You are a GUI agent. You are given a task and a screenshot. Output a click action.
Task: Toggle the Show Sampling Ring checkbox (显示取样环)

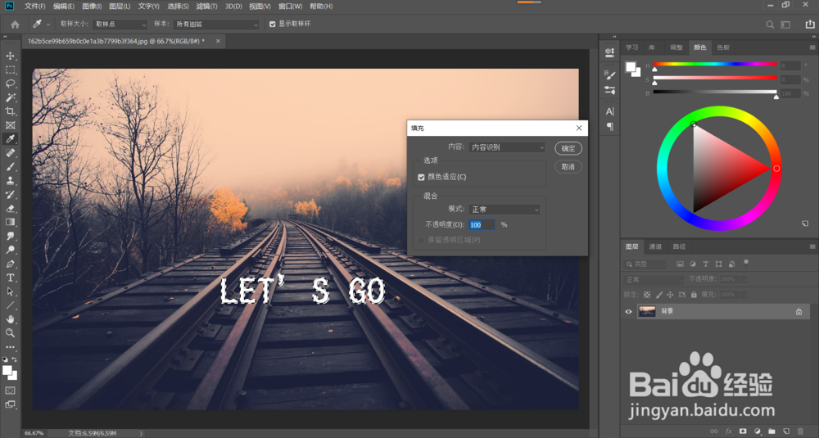tap(272, 24)
